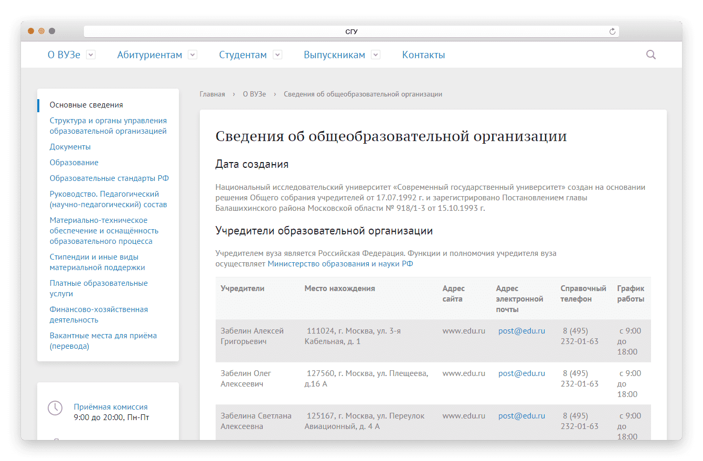This screenshot has width=703, height=461.
Task: Select the cell Забелин Олег Алексеевич
Action: [x=246, y=379]
